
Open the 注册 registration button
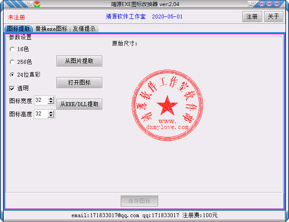[x=252, y=17]
